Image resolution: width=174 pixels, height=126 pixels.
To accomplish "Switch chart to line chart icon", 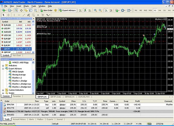I will pos(90,10).
